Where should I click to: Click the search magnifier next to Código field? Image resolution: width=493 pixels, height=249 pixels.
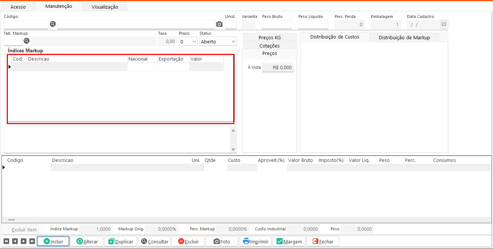53,24
